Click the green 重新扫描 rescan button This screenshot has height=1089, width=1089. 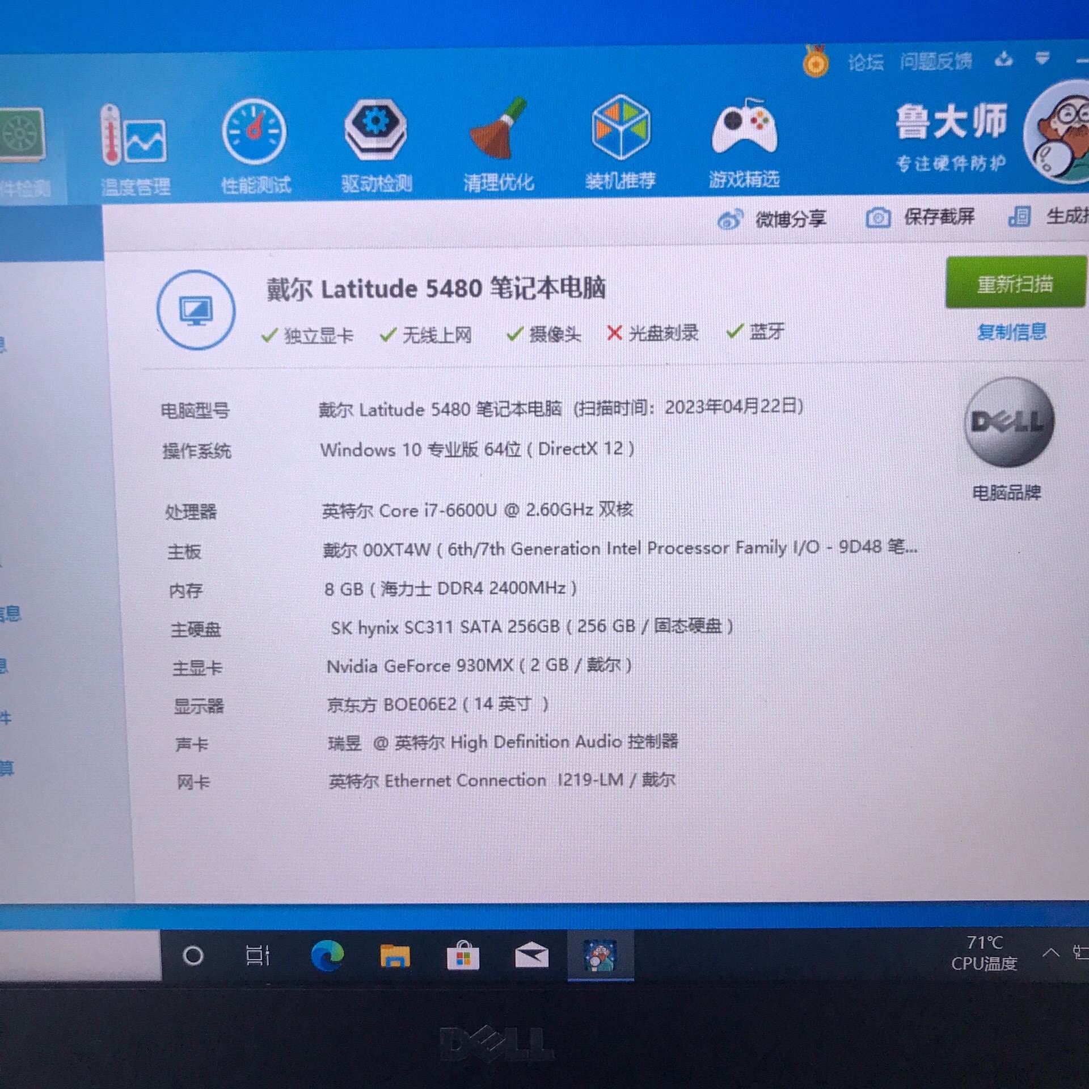coord(1015,282)
